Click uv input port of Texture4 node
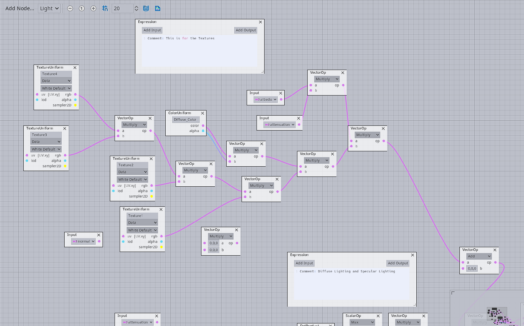Image resolution: width=524 pixels, height=326 pixels. (x=37, y=94)
